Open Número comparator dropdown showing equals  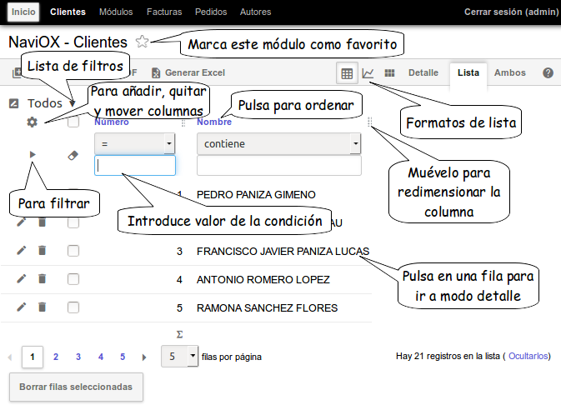point(134,143)
